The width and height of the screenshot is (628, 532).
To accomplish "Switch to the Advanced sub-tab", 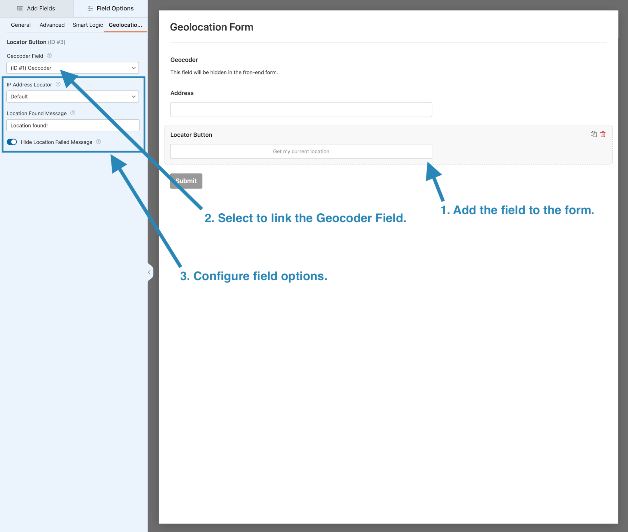I will (52, 25).
